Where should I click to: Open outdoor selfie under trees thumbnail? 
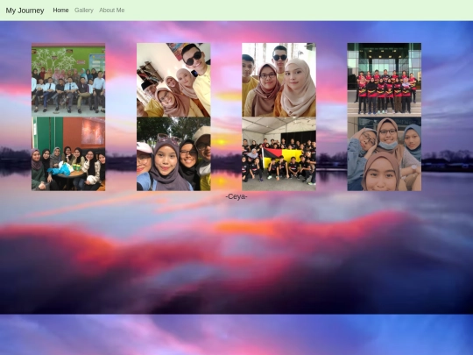[173, 154]
